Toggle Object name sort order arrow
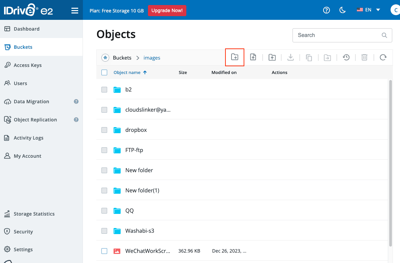 [144, 72]
